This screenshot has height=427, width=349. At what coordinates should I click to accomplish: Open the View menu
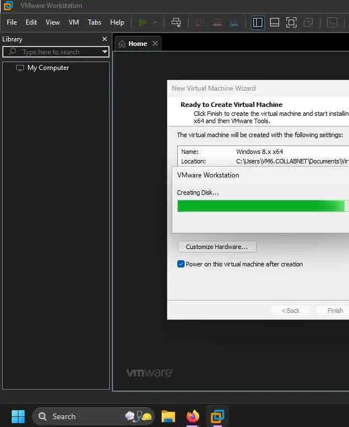(53, 22)
